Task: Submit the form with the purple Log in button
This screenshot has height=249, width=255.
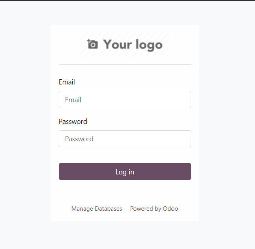Action: (x=125, y=172)
